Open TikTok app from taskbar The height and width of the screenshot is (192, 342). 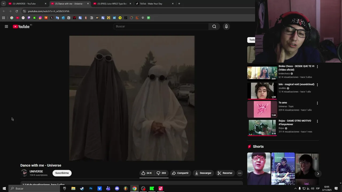point(161,189)
